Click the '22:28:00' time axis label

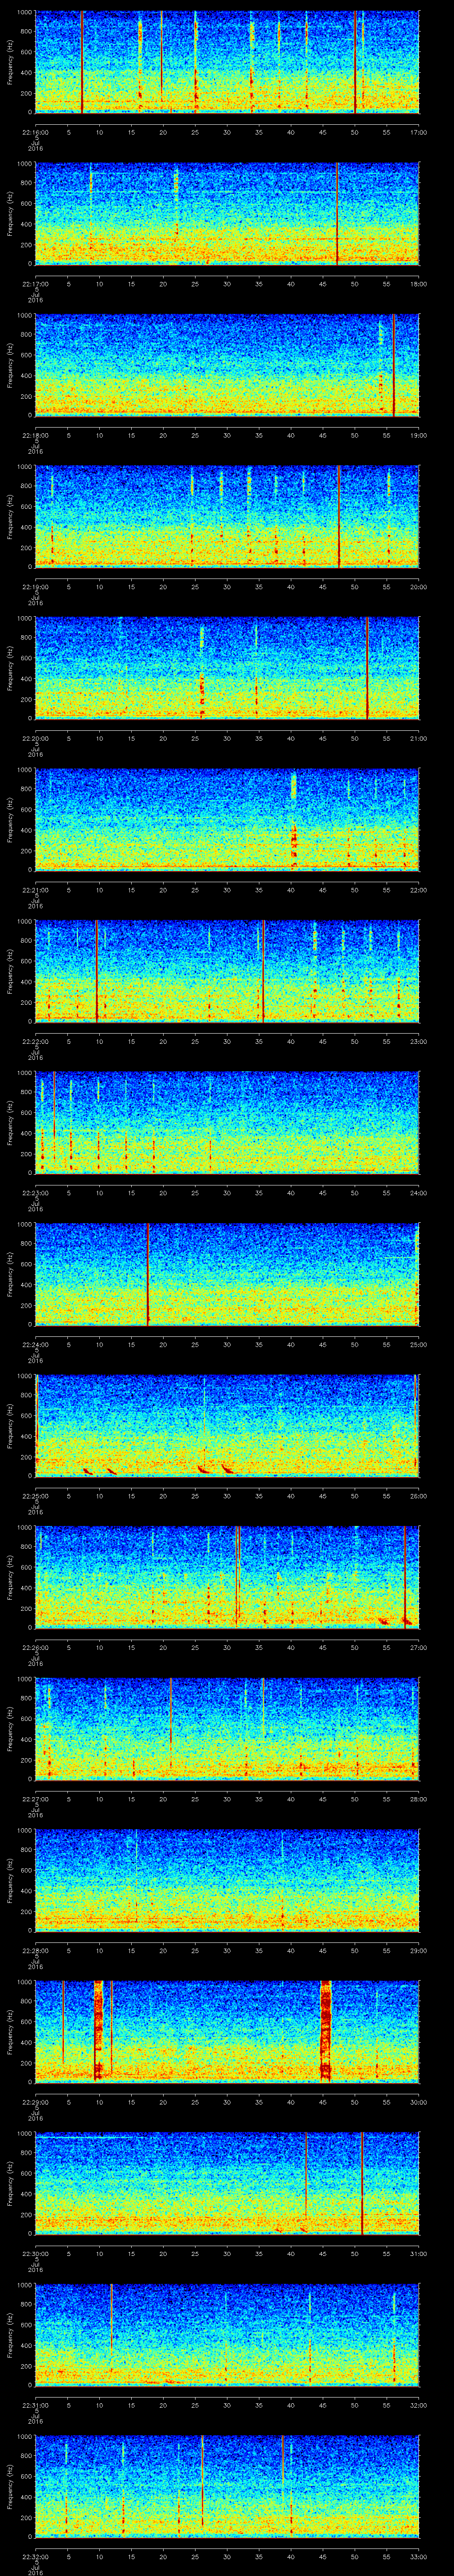pos(36,1950)
